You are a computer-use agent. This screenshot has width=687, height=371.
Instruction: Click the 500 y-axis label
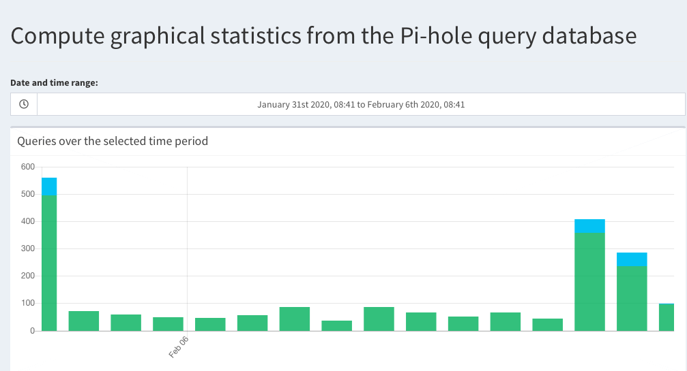pos(27,194)
